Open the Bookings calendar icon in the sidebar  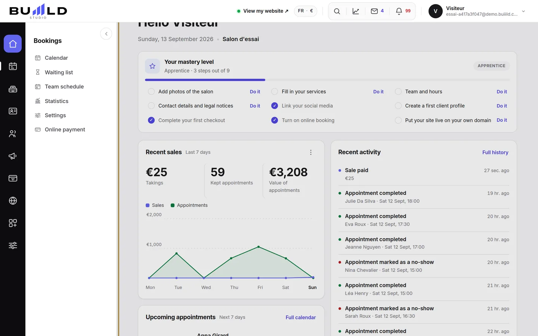(x=13, y=66)
